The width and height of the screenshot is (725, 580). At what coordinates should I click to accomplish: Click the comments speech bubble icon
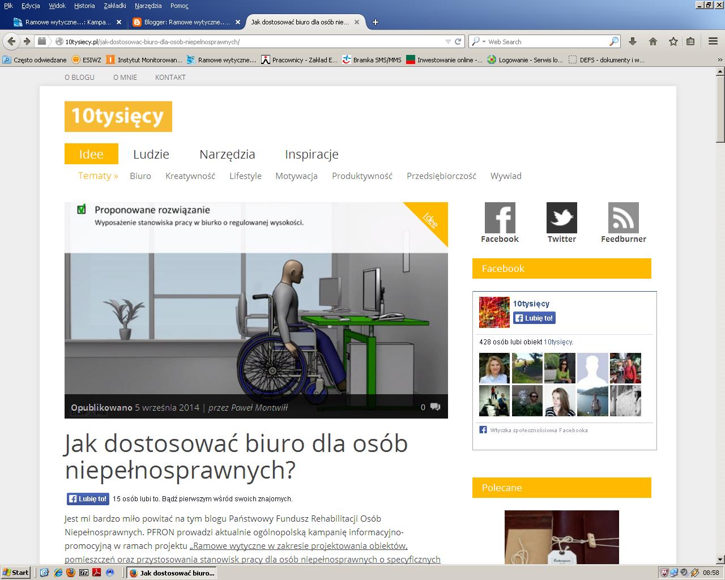435,407
